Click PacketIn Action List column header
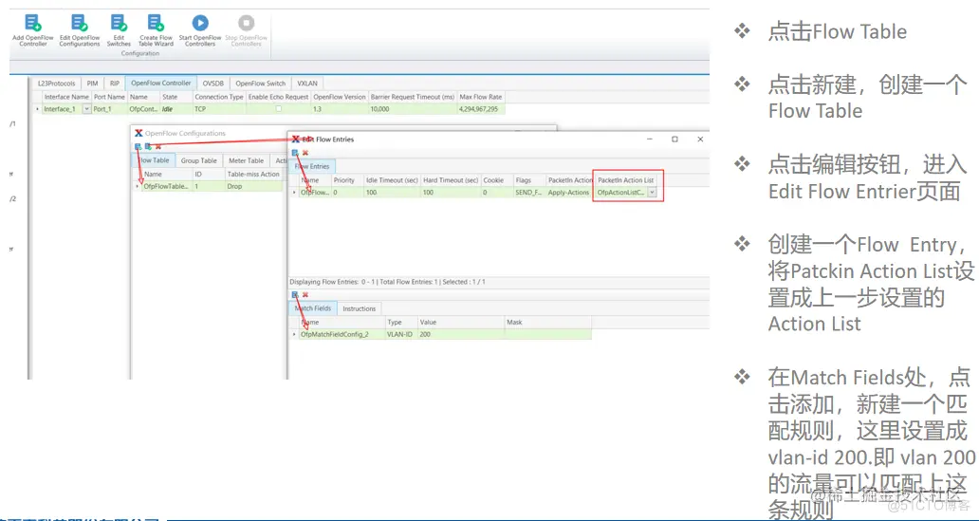The height and width of the screenshot is (521, 979). click(x=626, y=180)
